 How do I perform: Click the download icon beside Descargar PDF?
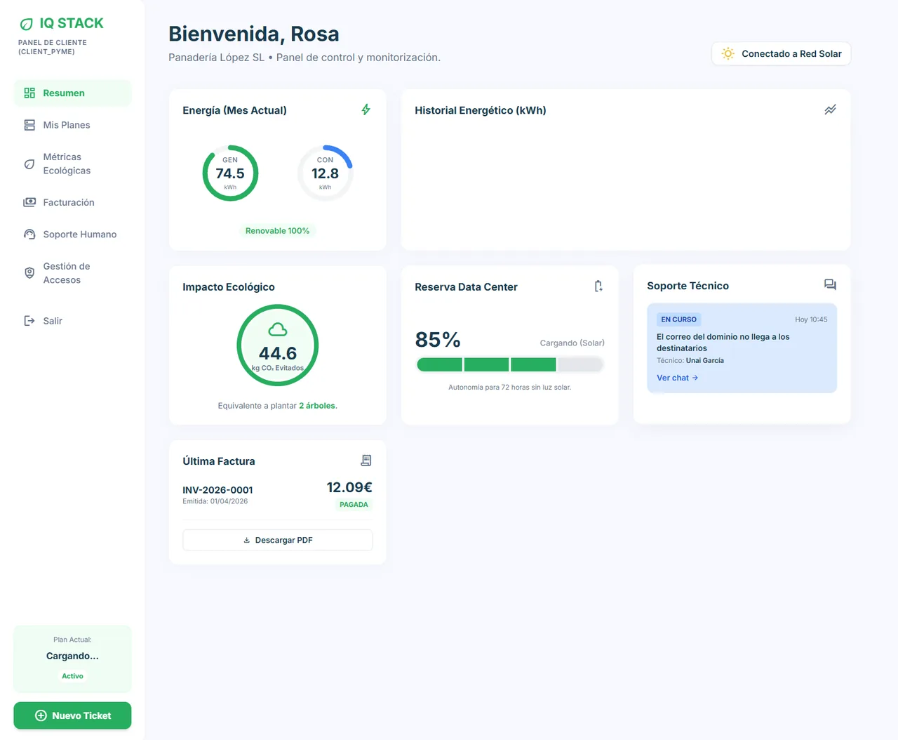[246, 540]
